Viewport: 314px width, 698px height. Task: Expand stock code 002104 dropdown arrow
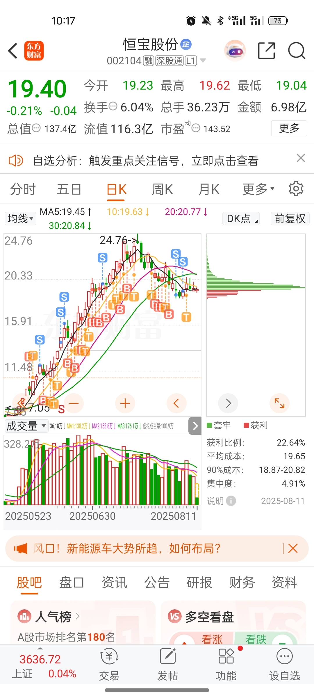coord(203,60)
